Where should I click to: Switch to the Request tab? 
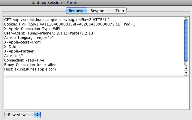pyautogui.click(x=76, y=11)
